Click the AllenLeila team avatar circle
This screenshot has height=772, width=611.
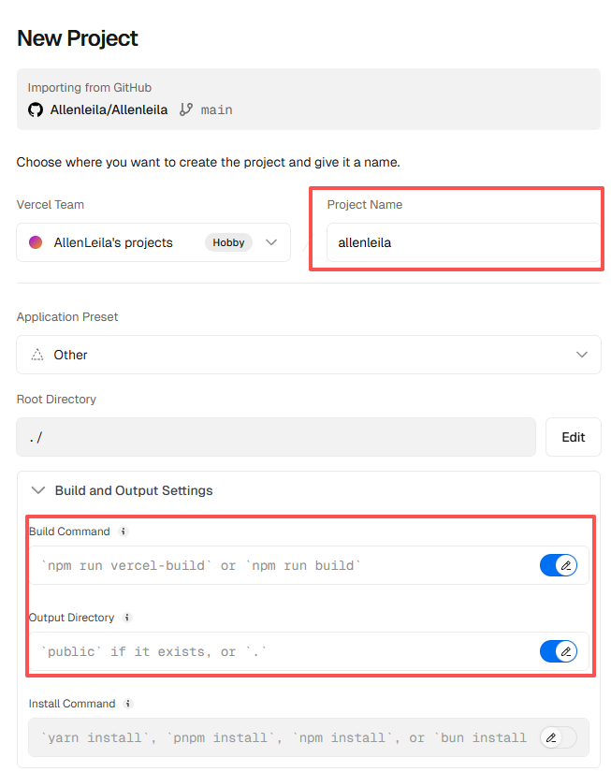pyautogui.click(x=36, y=242)
